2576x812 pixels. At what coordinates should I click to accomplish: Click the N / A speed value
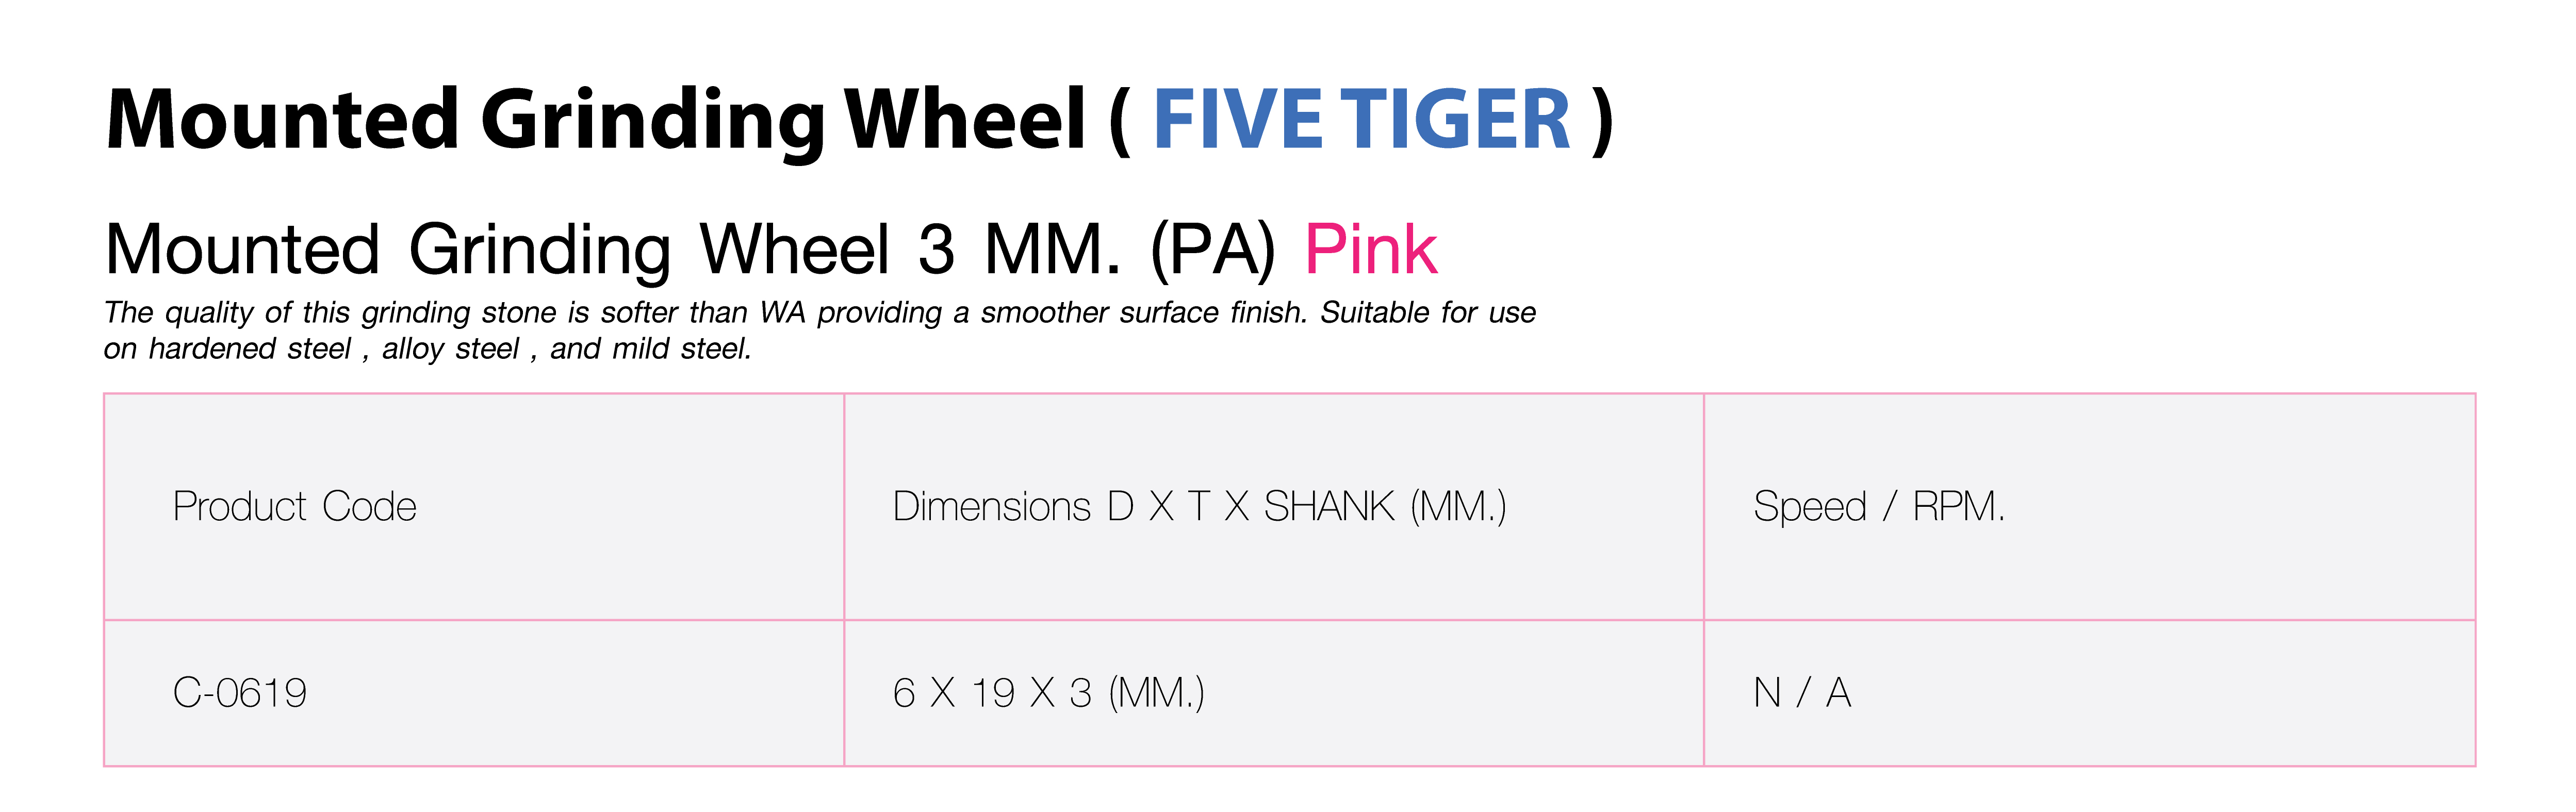point(1802,693)
